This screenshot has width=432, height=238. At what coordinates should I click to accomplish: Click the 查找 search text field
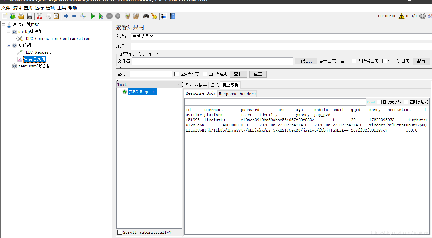click(x=151, y=74)
